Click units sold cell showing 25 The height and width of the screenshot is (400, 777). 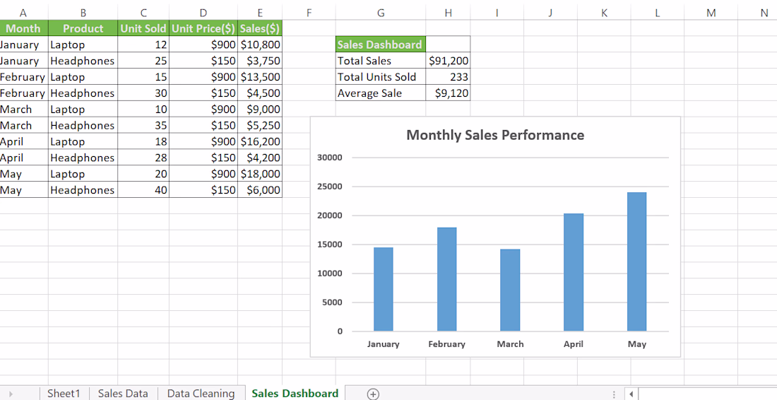(x=143, y=61)
